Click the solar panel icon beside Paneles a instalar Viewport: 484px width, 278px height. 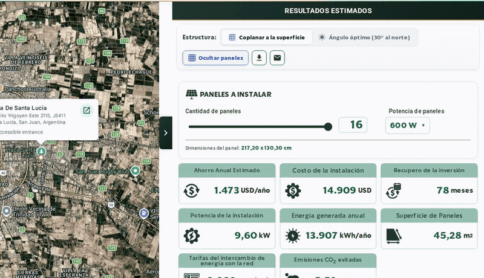[191, 94]
